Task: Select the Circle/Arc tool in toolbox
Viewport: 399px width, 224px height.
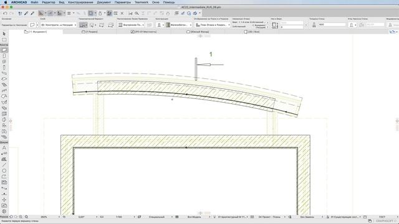Action: coord(4,171)
